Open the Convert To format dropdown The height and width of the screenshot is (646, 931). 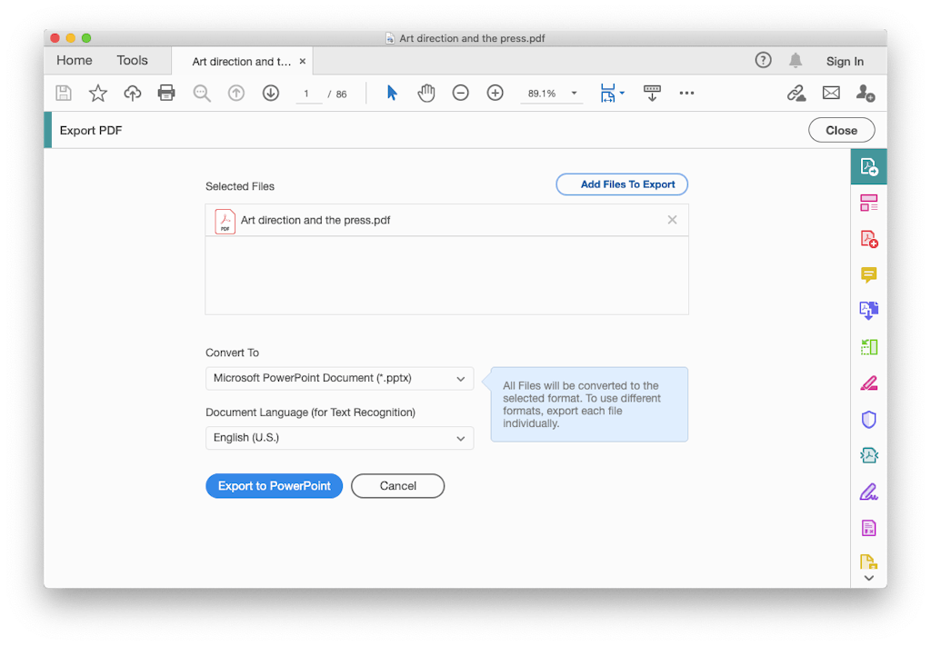coord(339,378)
